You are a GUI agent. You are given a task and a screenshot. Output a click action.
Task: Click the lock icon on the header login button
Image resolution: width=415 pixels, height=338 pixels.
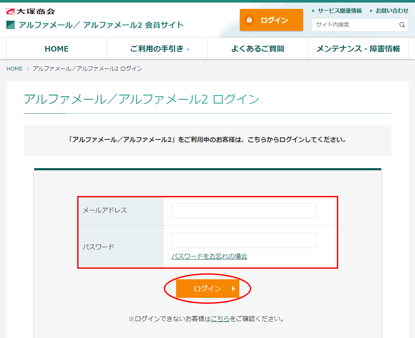pos(249,20)
